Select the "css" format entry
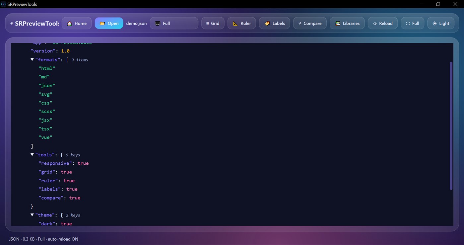This screenshot has width=464, height=245. pos(45,103)
